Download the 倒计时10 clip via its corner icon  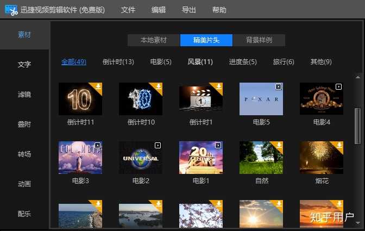[x=158, y=86]
